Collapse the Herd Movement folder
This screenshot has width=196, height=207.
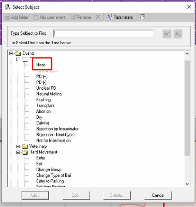[x=18, y=152]
